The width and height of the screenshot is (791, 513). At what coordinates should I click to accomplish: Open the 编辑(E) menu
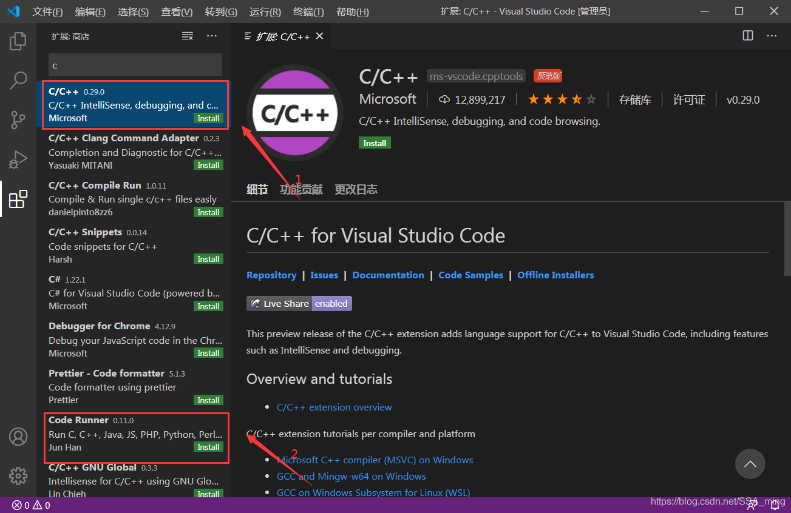[x=90, y=12]
